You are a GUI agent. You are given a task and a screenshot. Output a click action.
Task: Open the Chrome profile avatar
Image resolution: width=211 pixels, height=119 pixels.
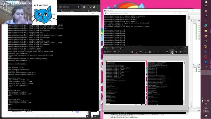click(x=94, y=7)
